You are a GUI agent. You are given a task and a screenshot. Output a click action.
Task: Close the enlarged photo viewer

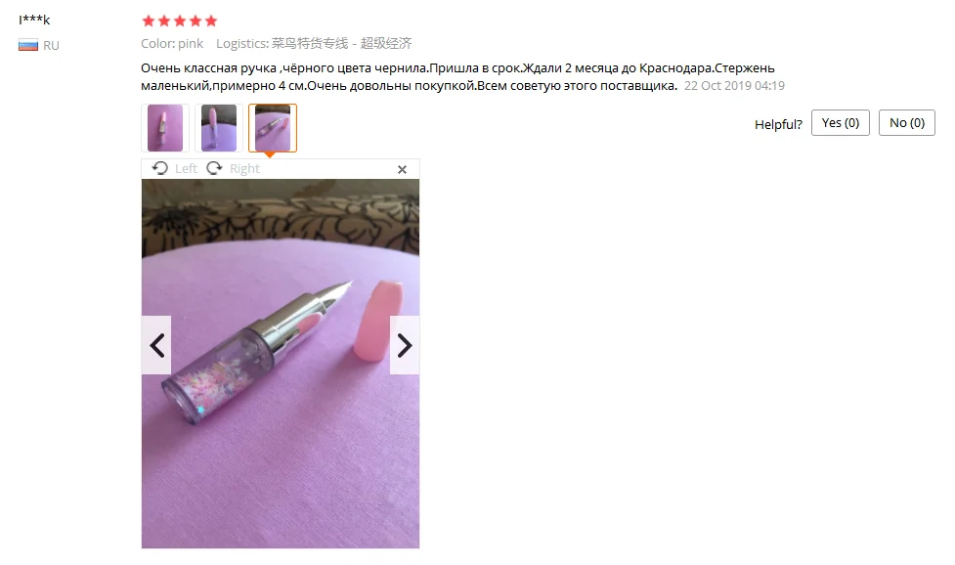[x=402, y=169]
